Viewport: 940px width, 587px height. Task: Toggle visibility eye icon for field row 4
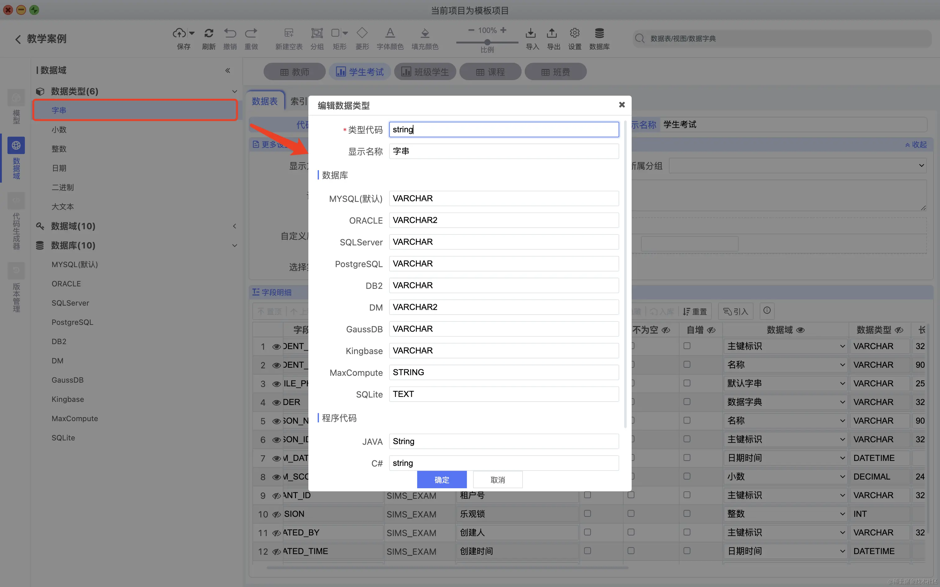[276, 403]
